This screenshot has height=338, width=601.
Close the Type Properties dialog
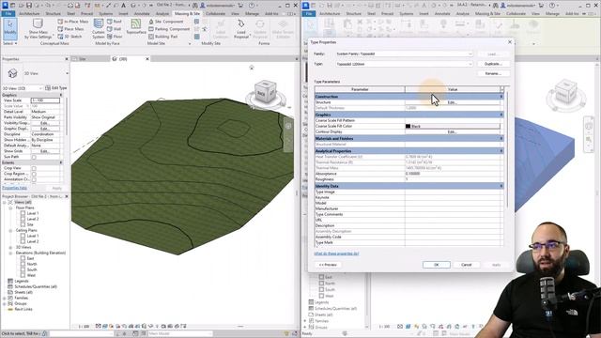[x=509, y=42]
